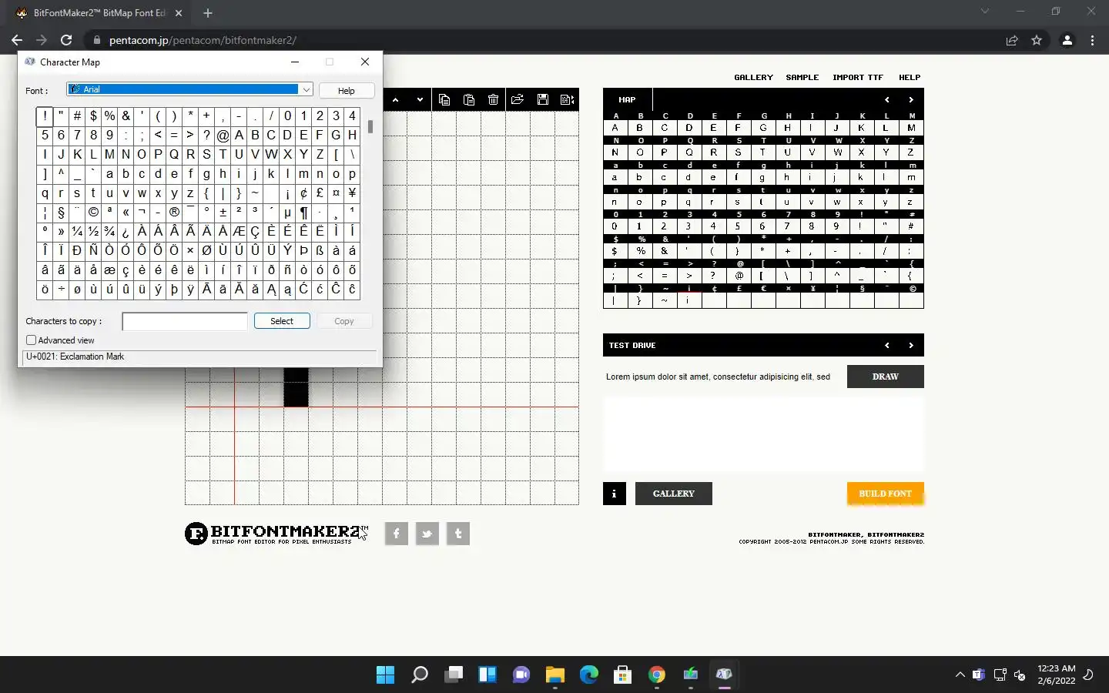Screen dimensions: 1109x693
Task: Share via the Tumblr icon
Action: pos(458,533)
